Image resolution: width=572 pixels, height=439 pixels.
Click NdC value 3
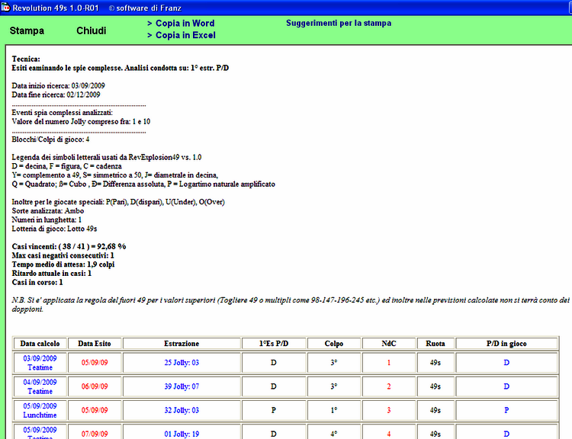coord(388,410)
